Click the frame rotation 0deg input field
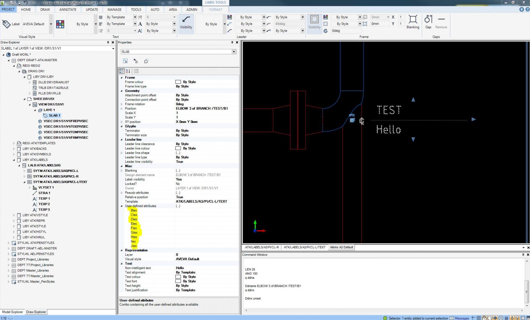 pos(346,31)
